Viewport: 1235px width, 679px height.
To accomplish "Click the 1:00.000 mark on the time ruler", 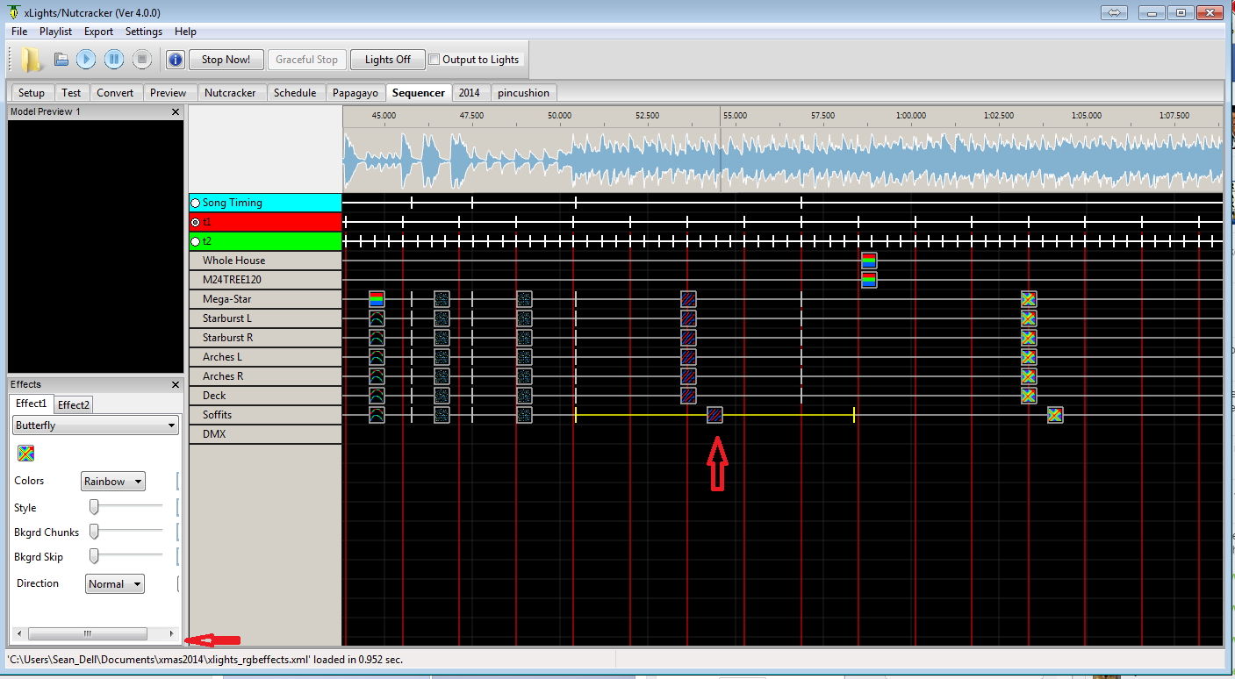I will [x=911, y=116].
